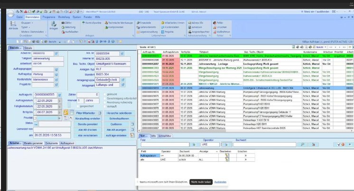Open the Datei menu
Viewport: 354px width, 191px height.
pos(19,17)
